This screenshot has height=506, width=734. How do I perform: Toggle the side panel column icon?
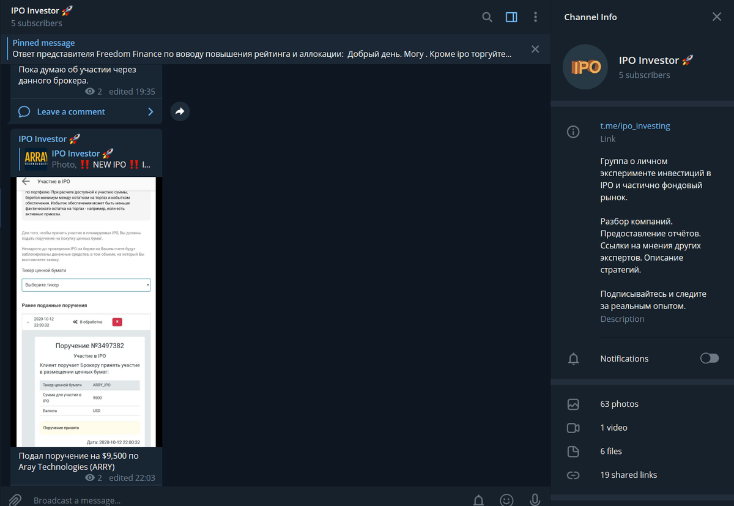(x=511, y=17)
